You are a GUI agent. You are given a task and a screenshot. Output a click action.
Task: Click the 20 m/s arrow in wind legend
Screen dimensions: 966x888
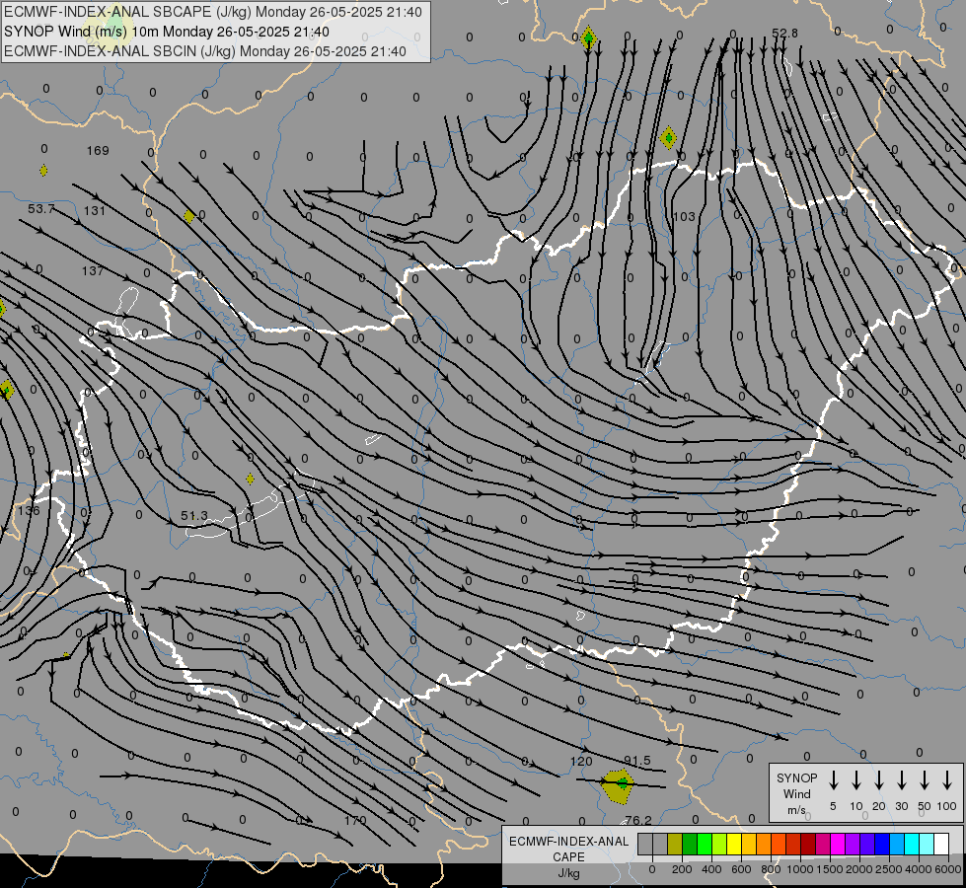pos(878,780)
